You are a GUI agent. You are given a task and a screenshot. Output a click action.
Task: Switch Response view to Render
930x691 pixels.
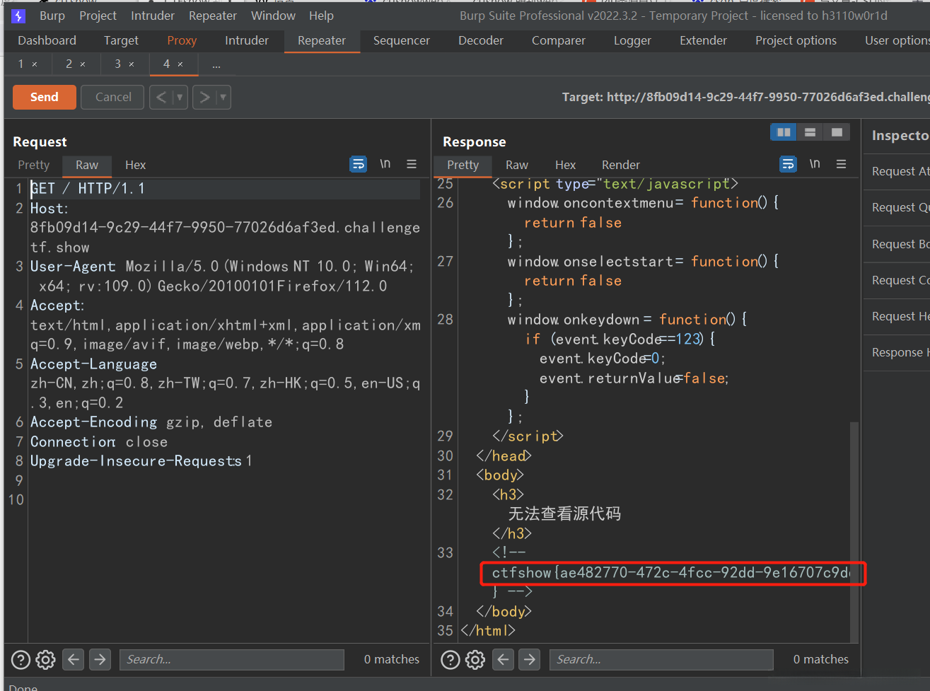point(620,165)
